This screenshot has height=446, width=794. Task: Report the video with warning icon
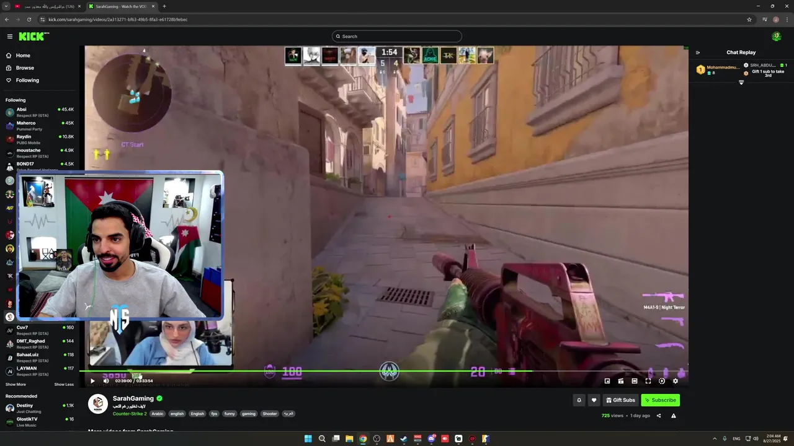pyautogui.click(x=674, y=416)
